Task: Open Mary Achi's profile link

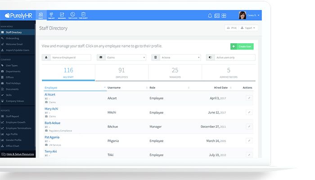Action: coord(51,109)
